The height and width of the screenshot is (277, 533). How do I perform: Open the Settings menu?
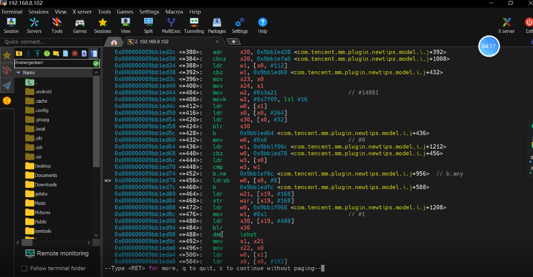pyautogui.click(x=149, y=12)
